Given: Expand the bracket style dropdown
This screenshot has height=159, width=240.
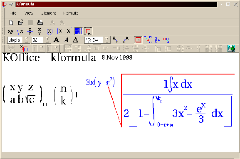Looking at the screenshot, I should point(107,40).
